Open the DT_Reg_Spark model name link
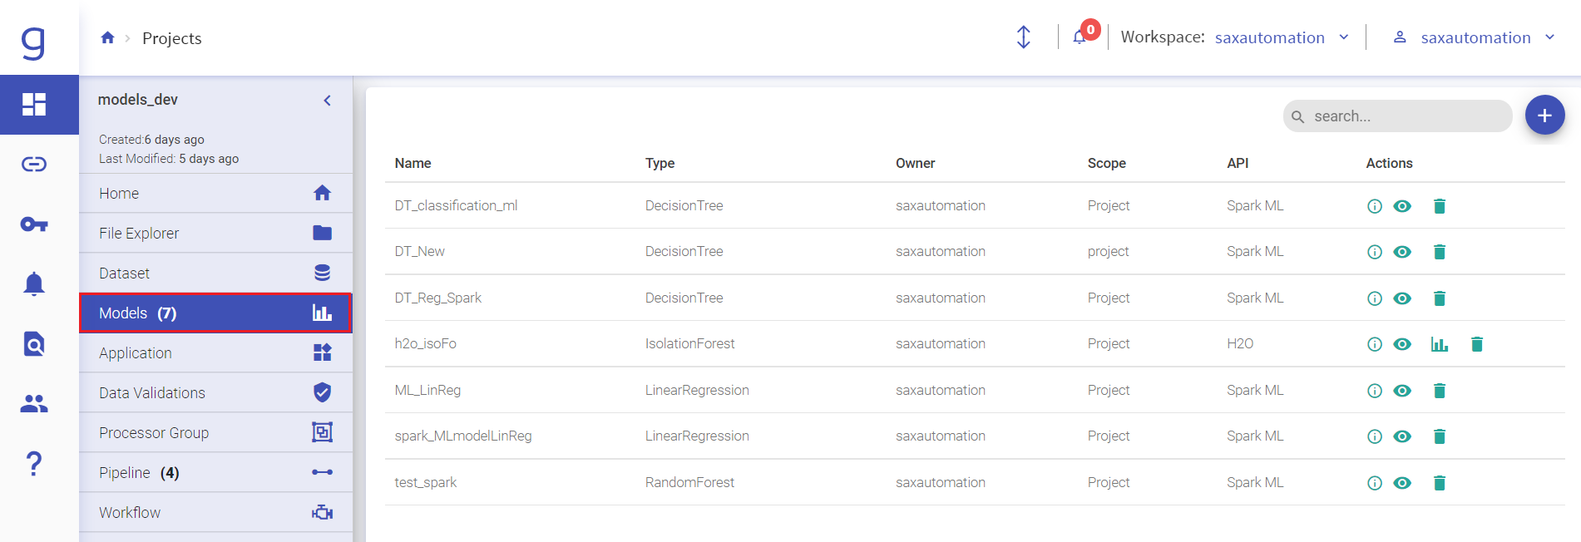 click(x=438, y=298)
